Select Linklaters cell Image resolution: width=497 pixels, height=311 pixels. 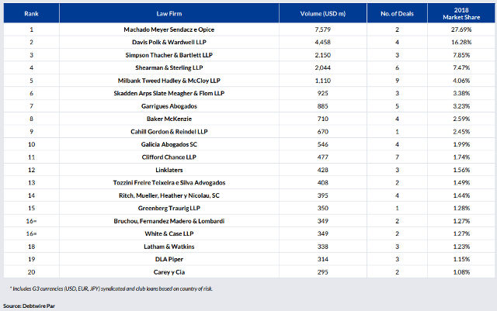[169, 170]
